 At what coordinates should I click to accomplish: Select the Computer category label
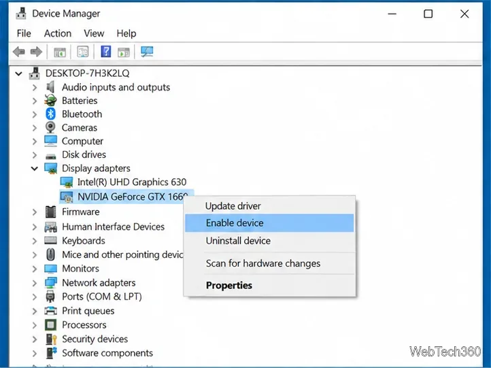tap(82, 141)
